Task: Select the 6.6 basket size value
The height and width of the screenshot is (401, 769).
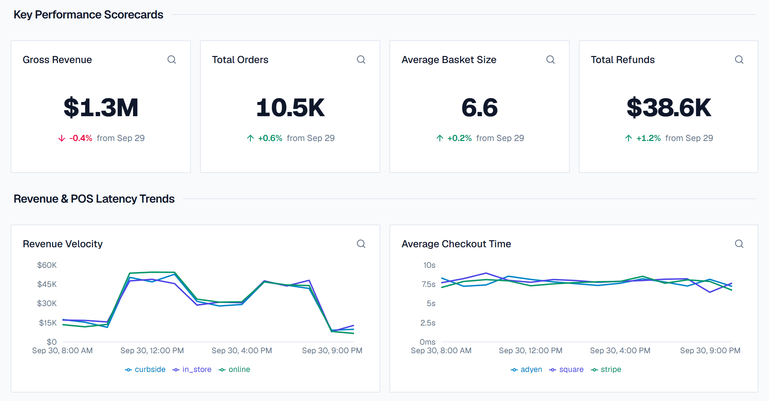Action: click(x=480, y=108)
